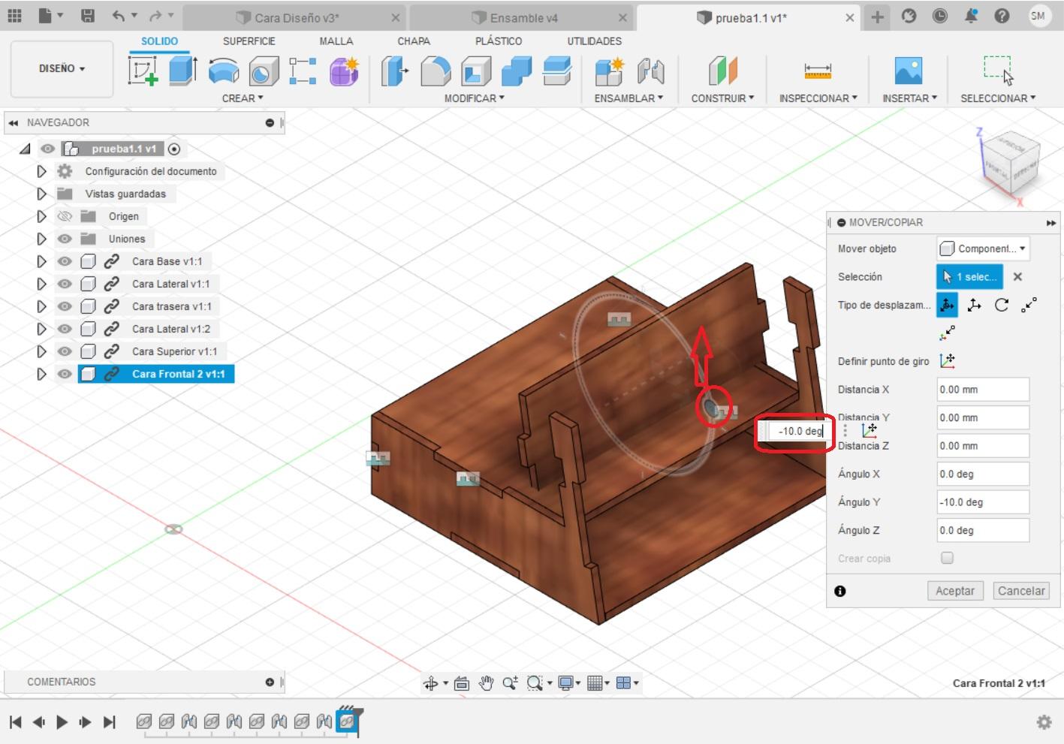This screenshot has width=1064, height=744.
Task: Play the timeline
Action: click(x=62, y=722)
